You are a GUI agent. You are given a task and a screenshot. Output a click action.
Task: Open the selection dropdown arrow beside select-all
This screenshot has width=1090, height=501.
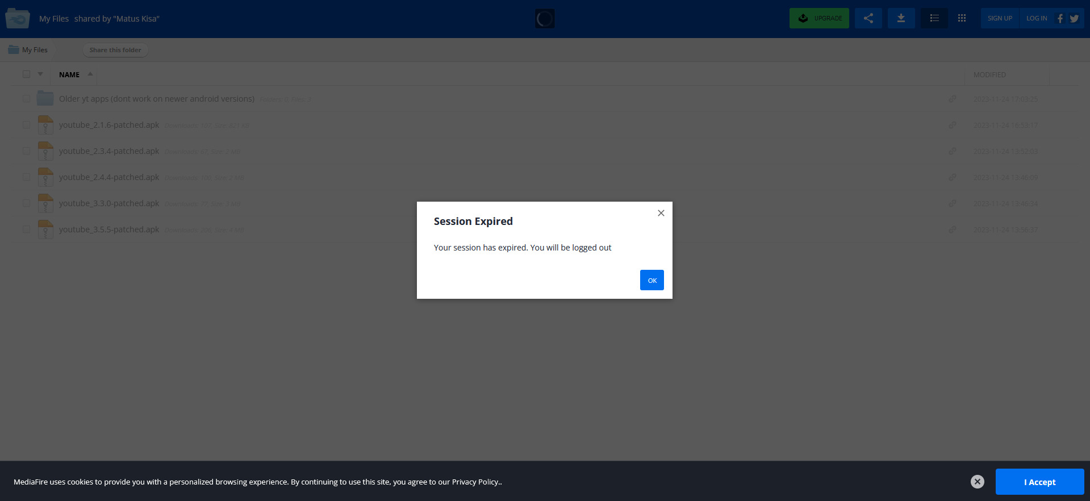[40, 74]
